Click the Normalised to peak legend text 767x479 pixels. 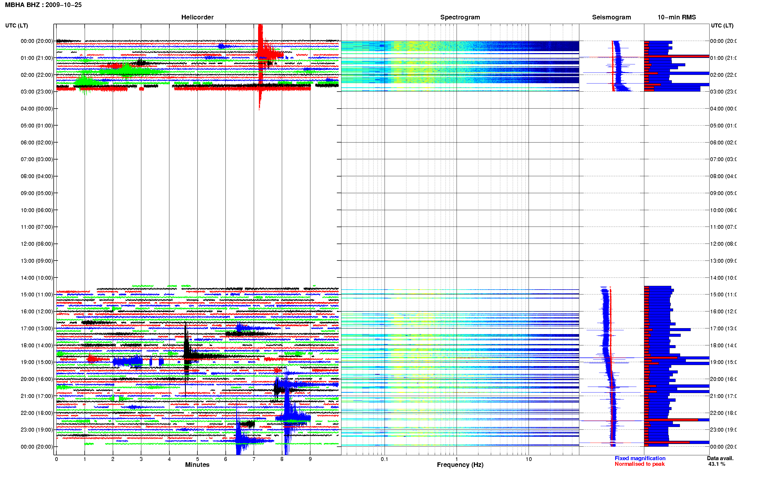639,464
